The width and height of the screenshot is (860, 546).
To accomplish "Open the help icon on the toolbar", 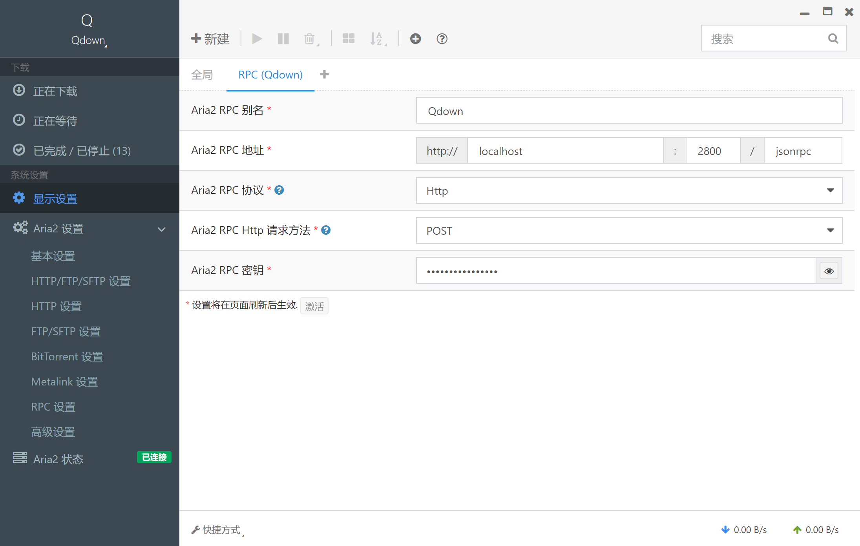I will pyautogui.click(x=442, y=38).
